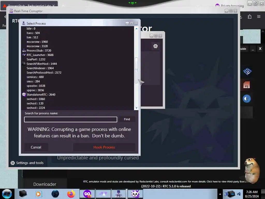Select 'lsm : 512' process
Image resolution: width=265 pixels, height=199 pixels.
[x=32, y=37]
